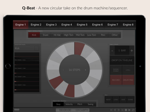150x112 pixels.
Task: Select Kick Sample 1 waveform
Action: pyautogui.click(x=27, y=57)
